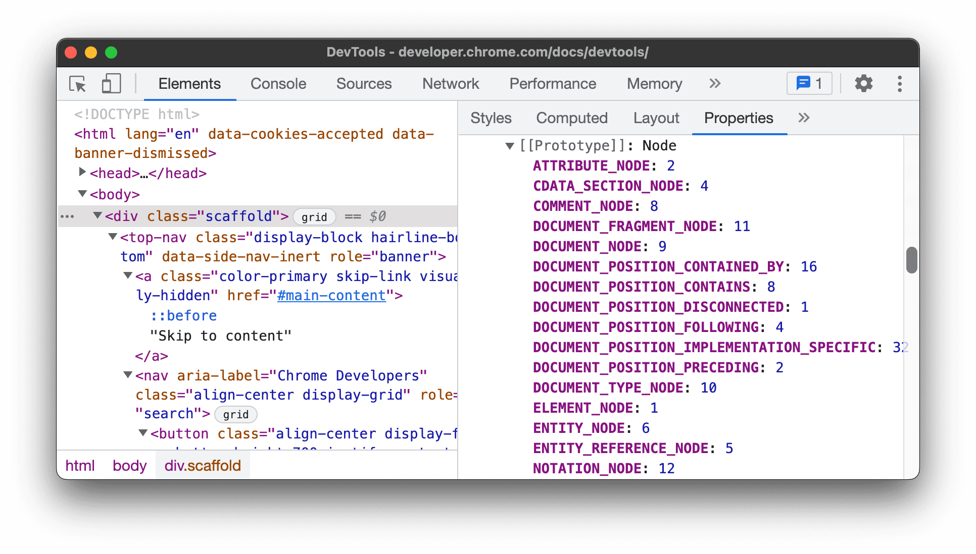Viewport: 976px width, 554px height.
Task: Click the element picker/inspector icon
Action: pyautogui.click(x=79, y=84)
